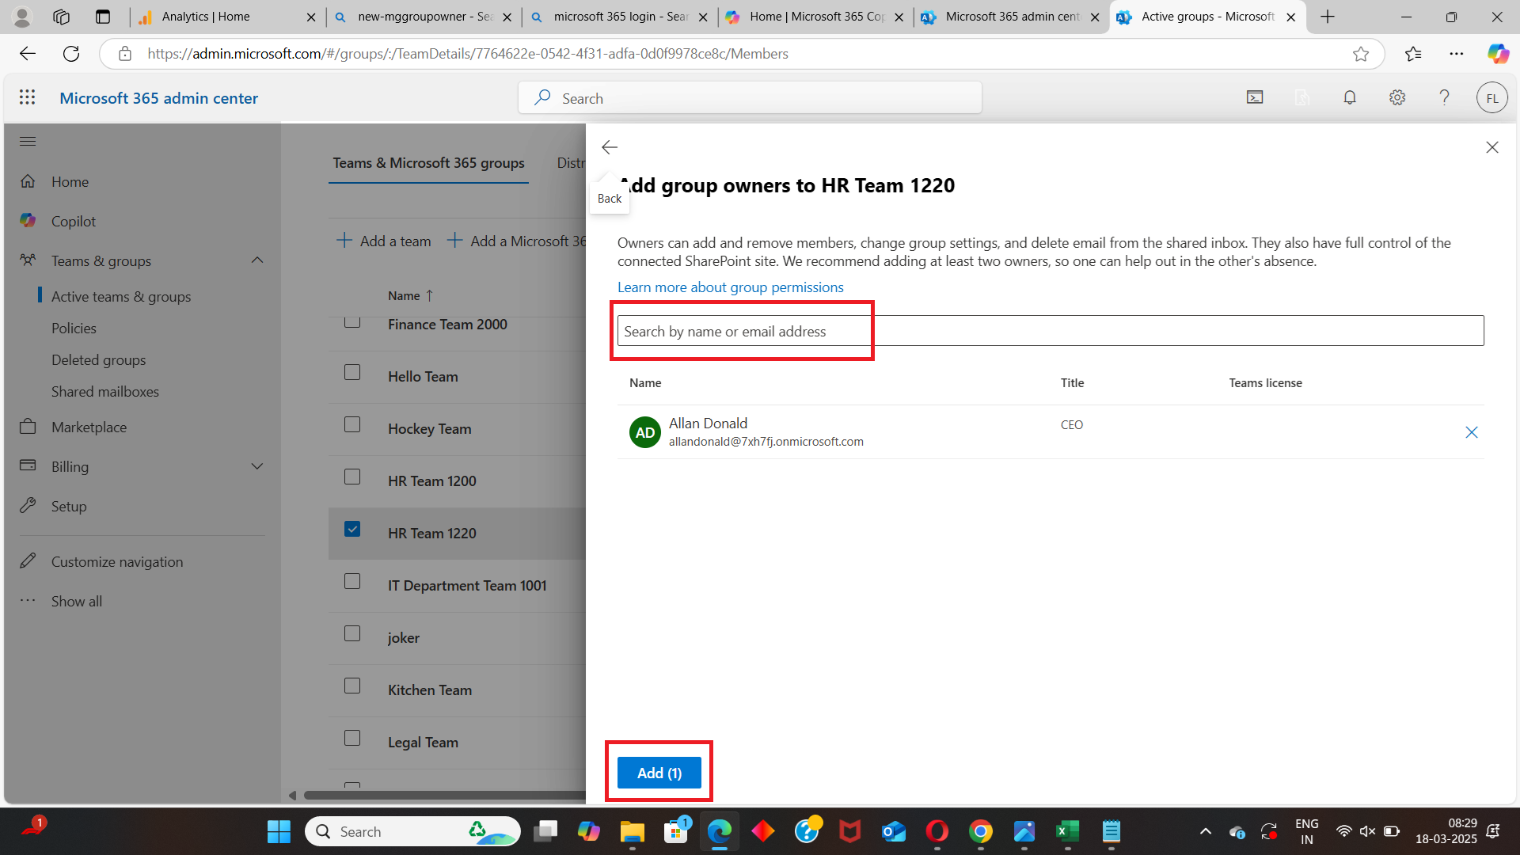This screenshot has width=1520, height=855.
Task: Open Windows Start menu
Action: [279, 831]
